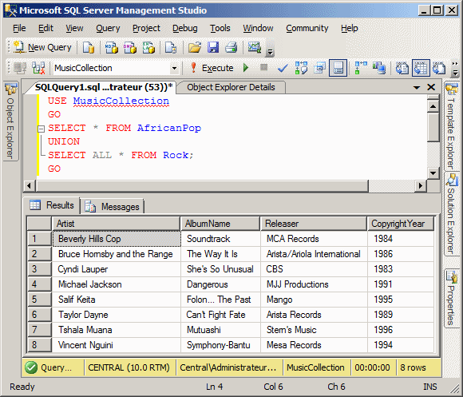463x397 pixels.
Task: Collapse the SELECT statement outline
Action: 41,129
